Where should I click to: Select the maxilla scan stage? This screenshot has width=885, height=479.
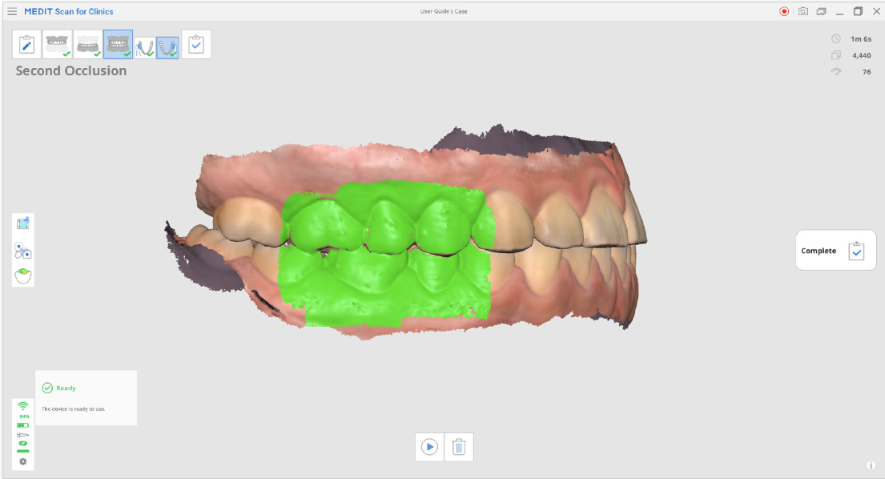pyautogui.click(x=57, y=44)
